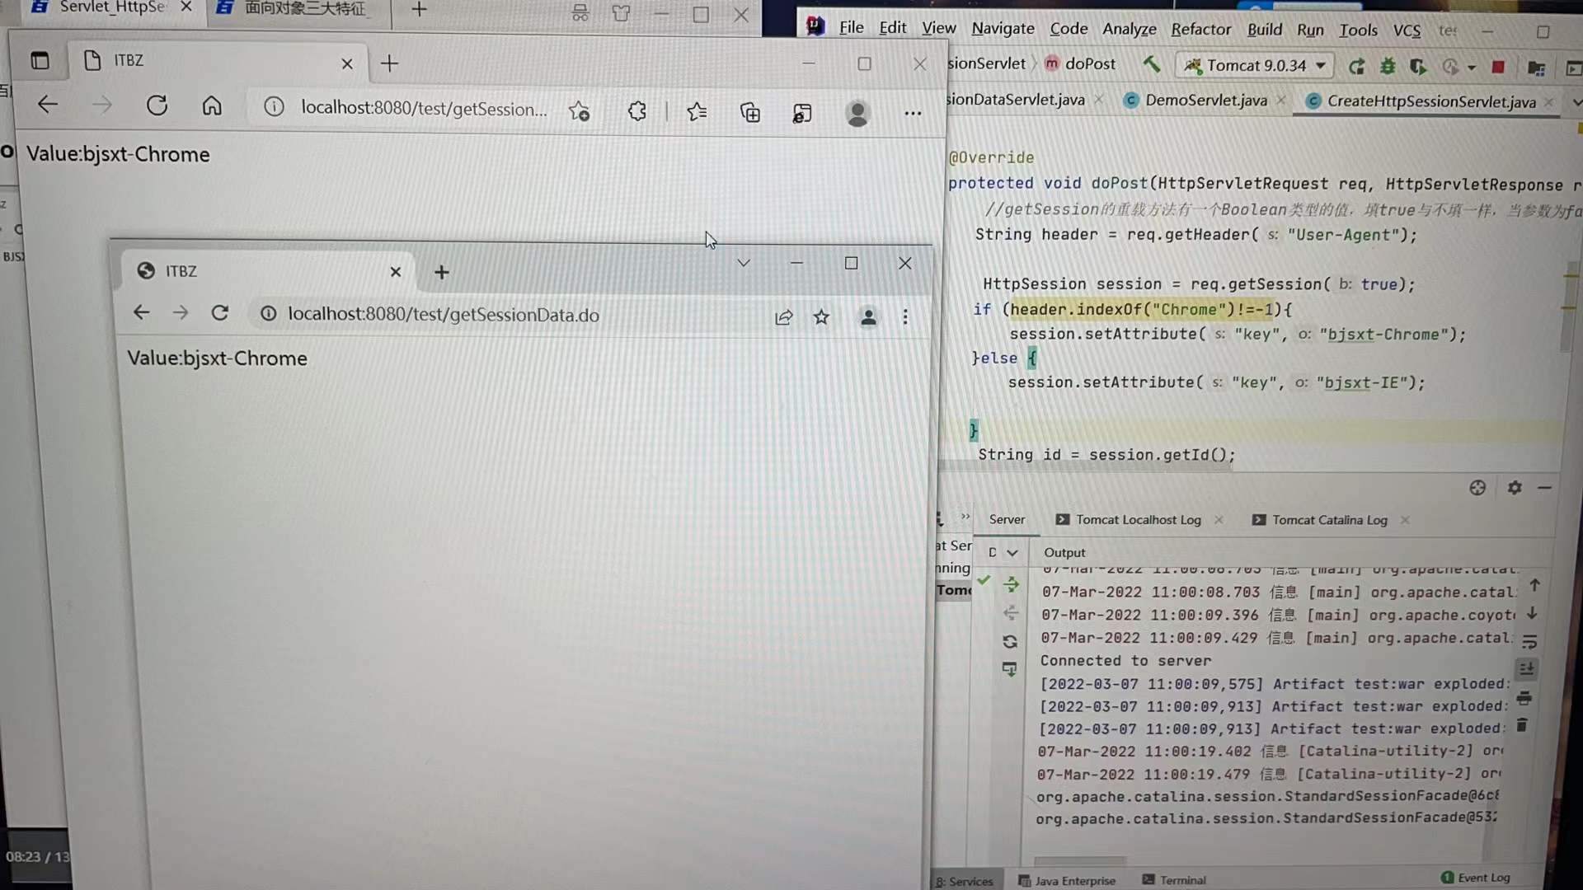Click horizontal scrollbar under server output
1583x890 pixels.
click(1080, 861)
